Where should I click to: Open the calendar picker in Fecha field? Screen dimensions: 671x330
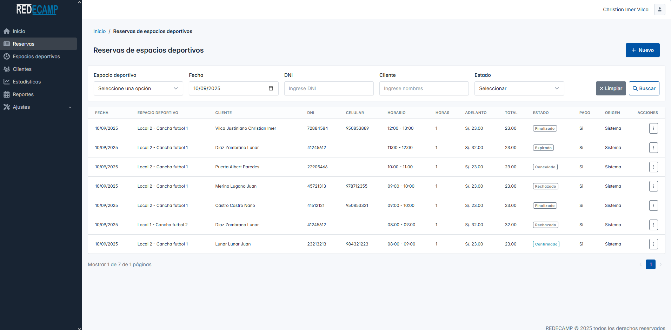point(271,88)
